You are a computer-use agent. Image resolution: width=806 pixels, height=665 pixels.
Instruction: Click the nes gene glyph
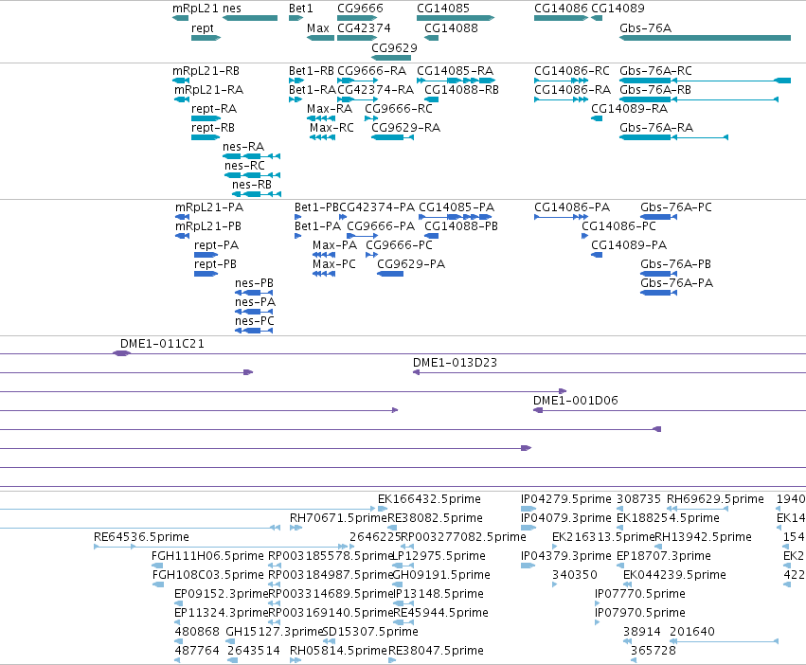point(250,18)
